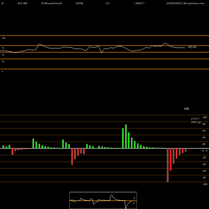The width and height of the screenshot is (209, 209).
Task: Click MR axis label 60
Action: pyautogui.click(x=204, y=131)
